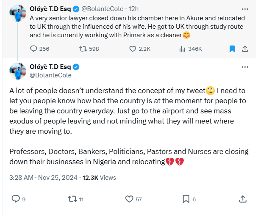Bookmark the main tweet with 6 bookmarks
The width and height of the screenshot is (258, 217).
186,199
